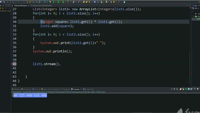Click the New Java Class icon in toolbar
Screen dimensions: 200x113
point(74,2)
